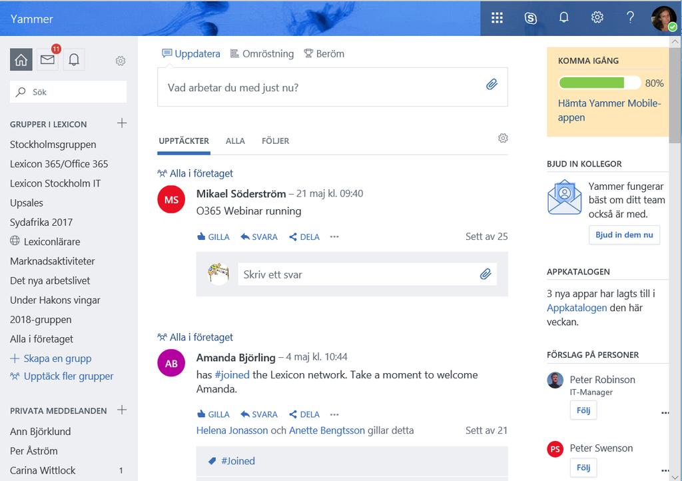This screenshot has width=682, height=481.
Task: Open Alla i företaget in the sidebar
Action: tap(42, 339)
